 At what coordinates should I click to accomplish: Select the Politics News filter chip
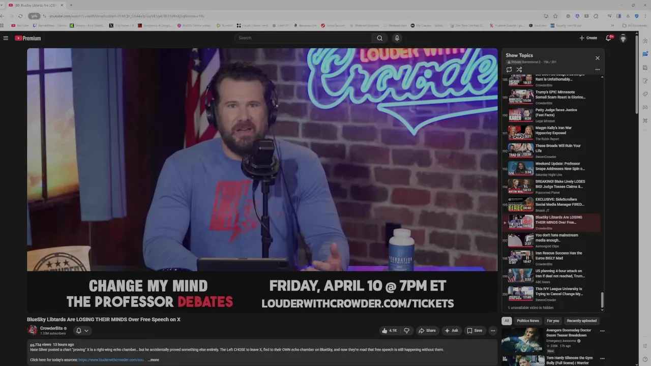(528, 321)
